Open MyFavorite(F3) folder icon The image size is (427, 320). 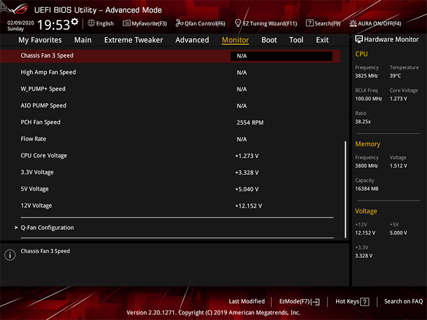pos(126,23)
